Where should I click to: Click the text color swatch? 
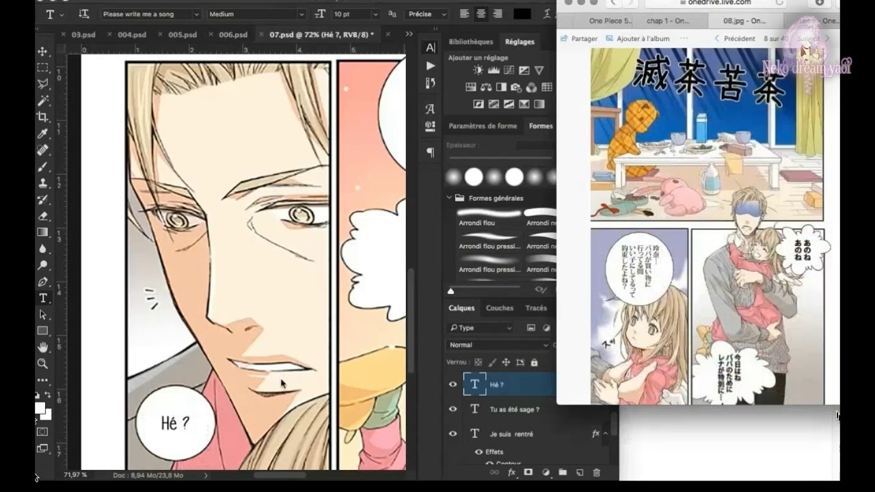[522, 14]
